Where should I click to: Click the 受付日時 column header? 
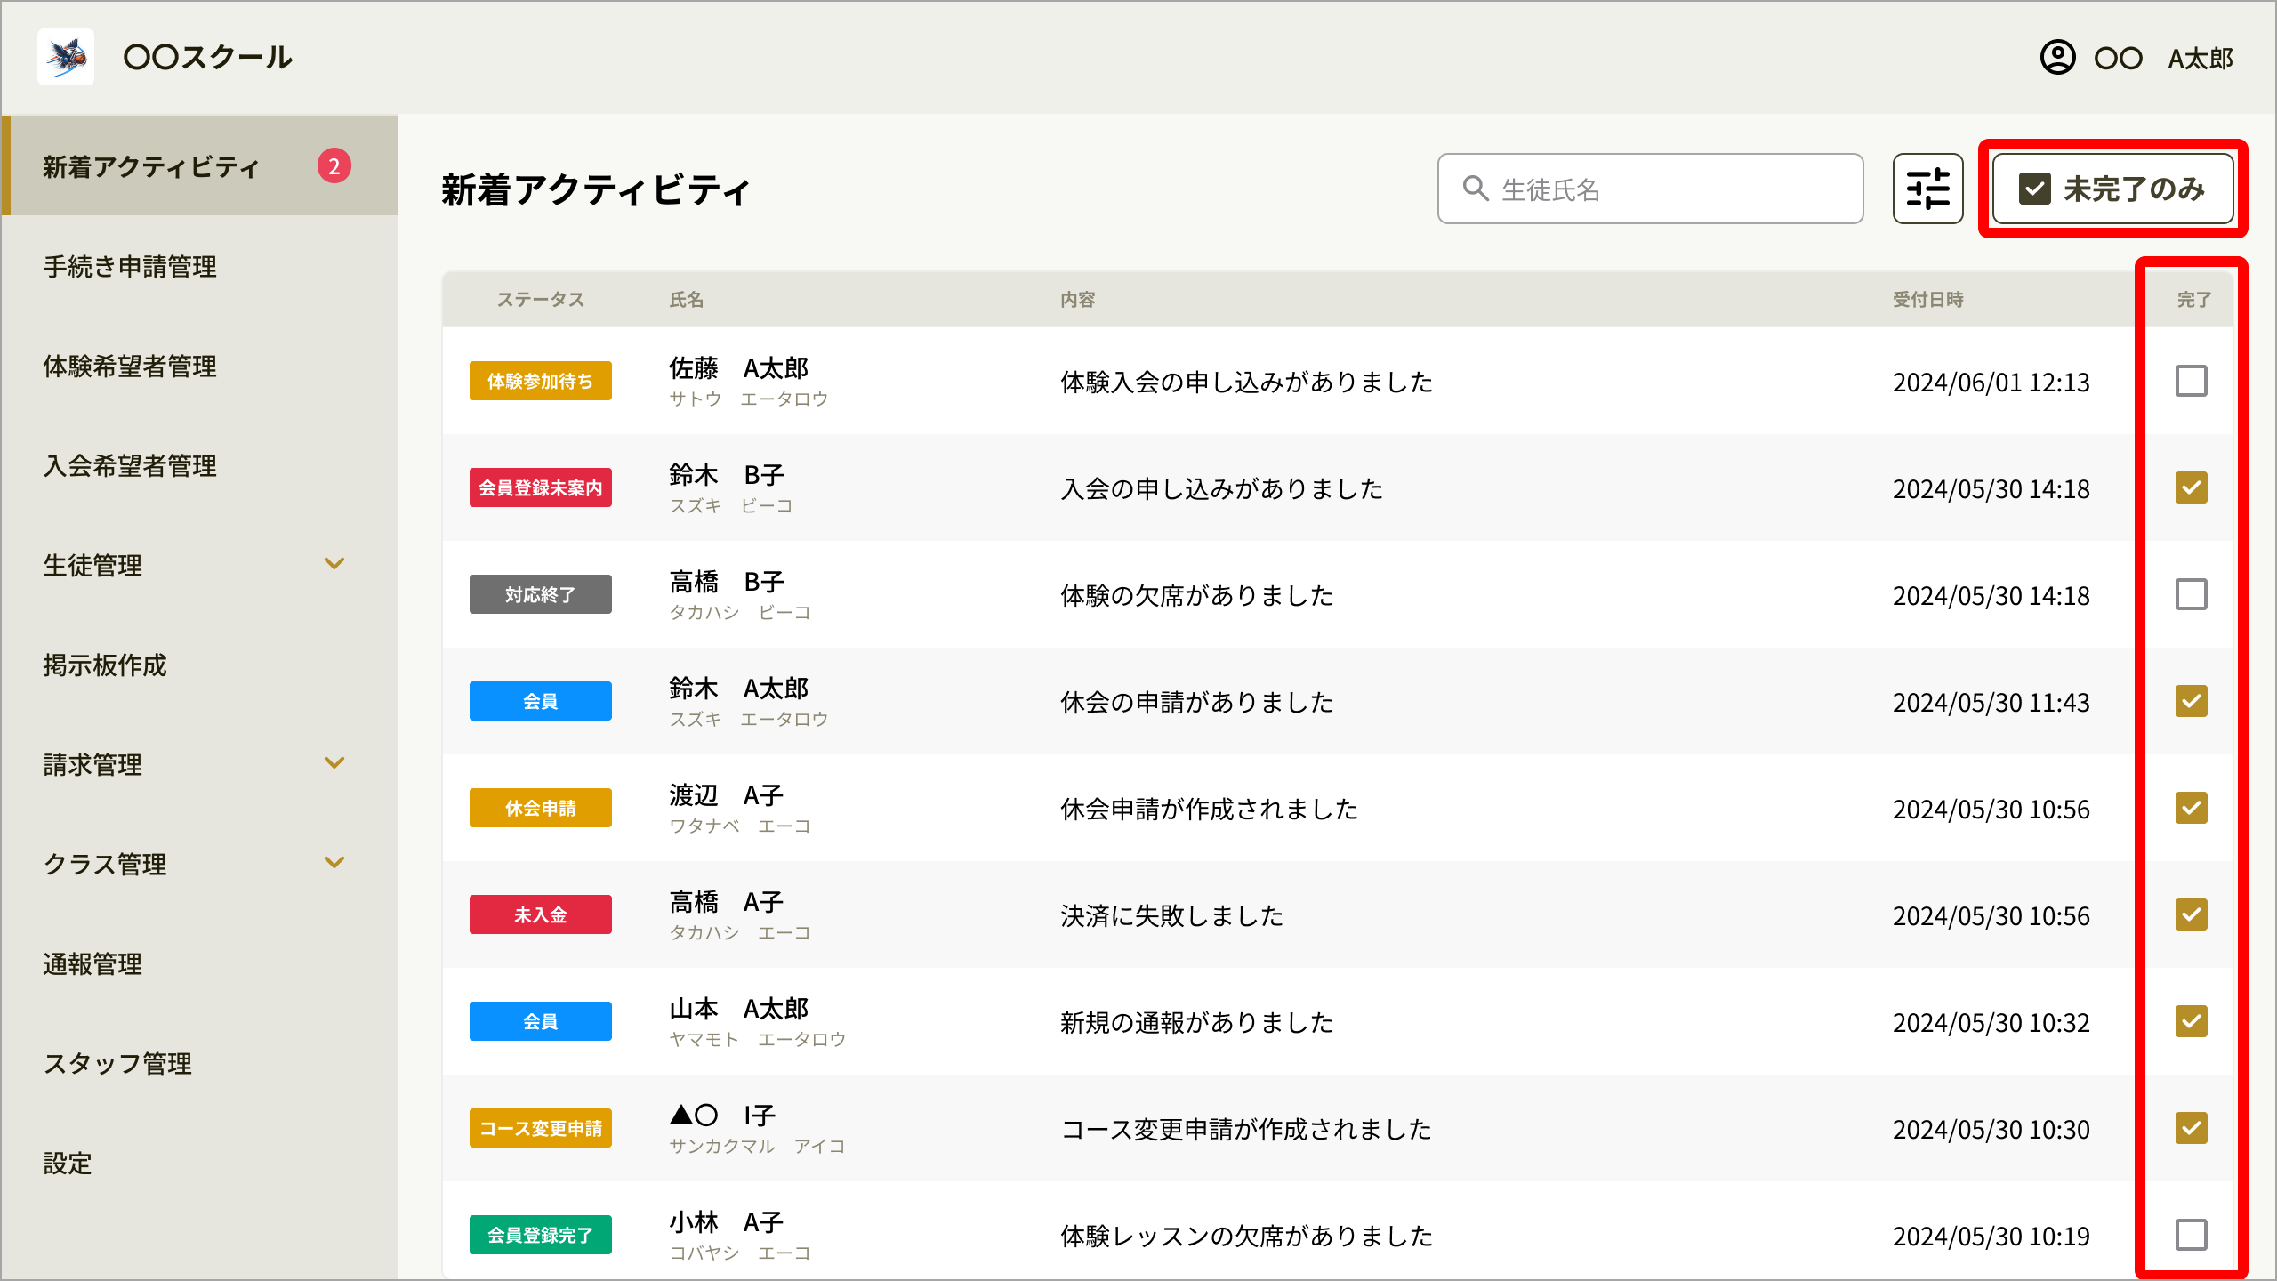click(1927, 300)
